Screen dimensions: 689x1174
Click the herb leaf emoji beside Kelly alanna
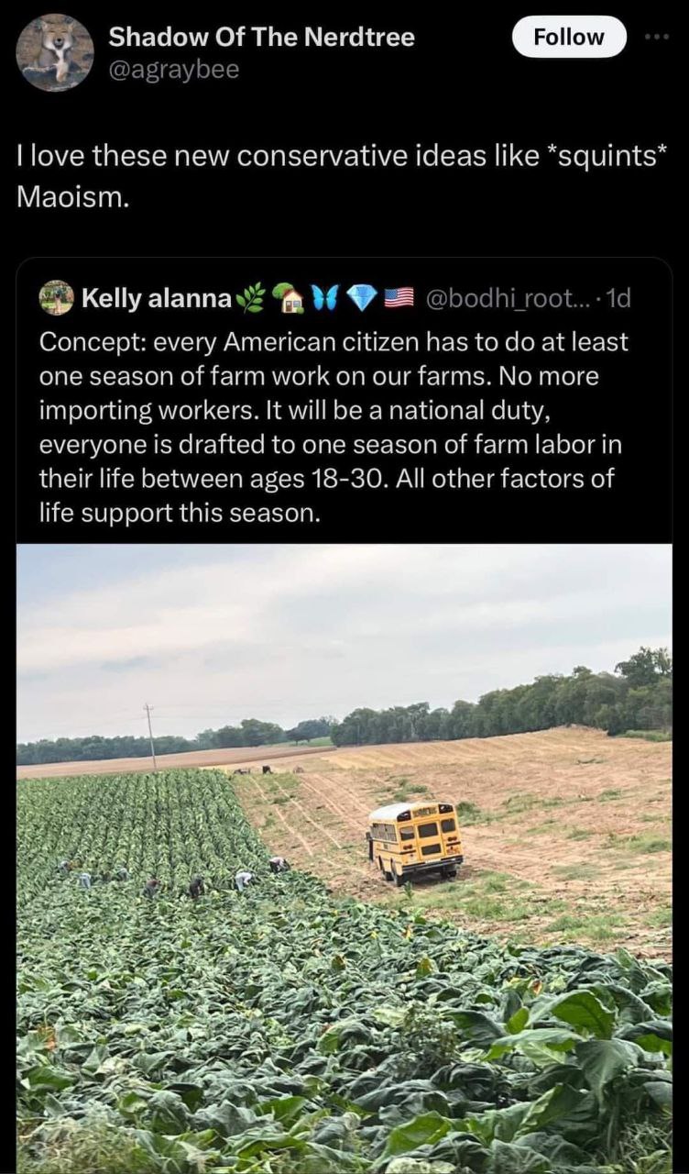[250, 298]
